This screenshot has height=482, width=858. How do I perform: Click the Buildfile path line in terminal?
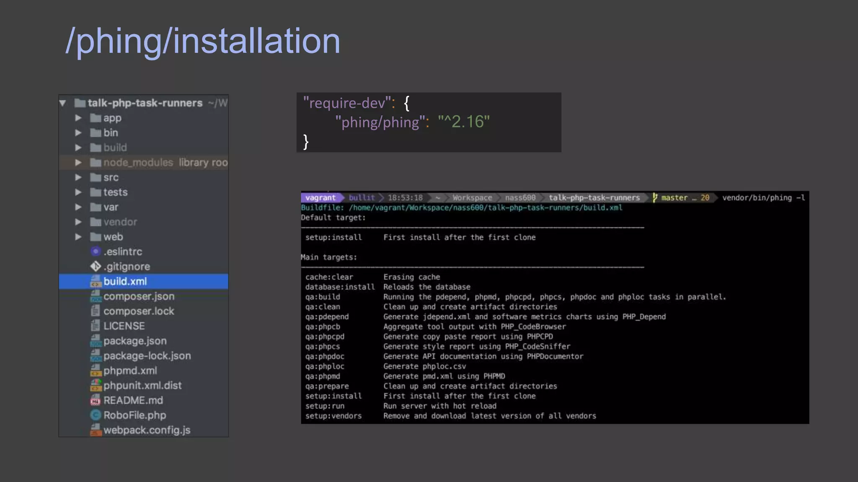[x=462, y=208]
